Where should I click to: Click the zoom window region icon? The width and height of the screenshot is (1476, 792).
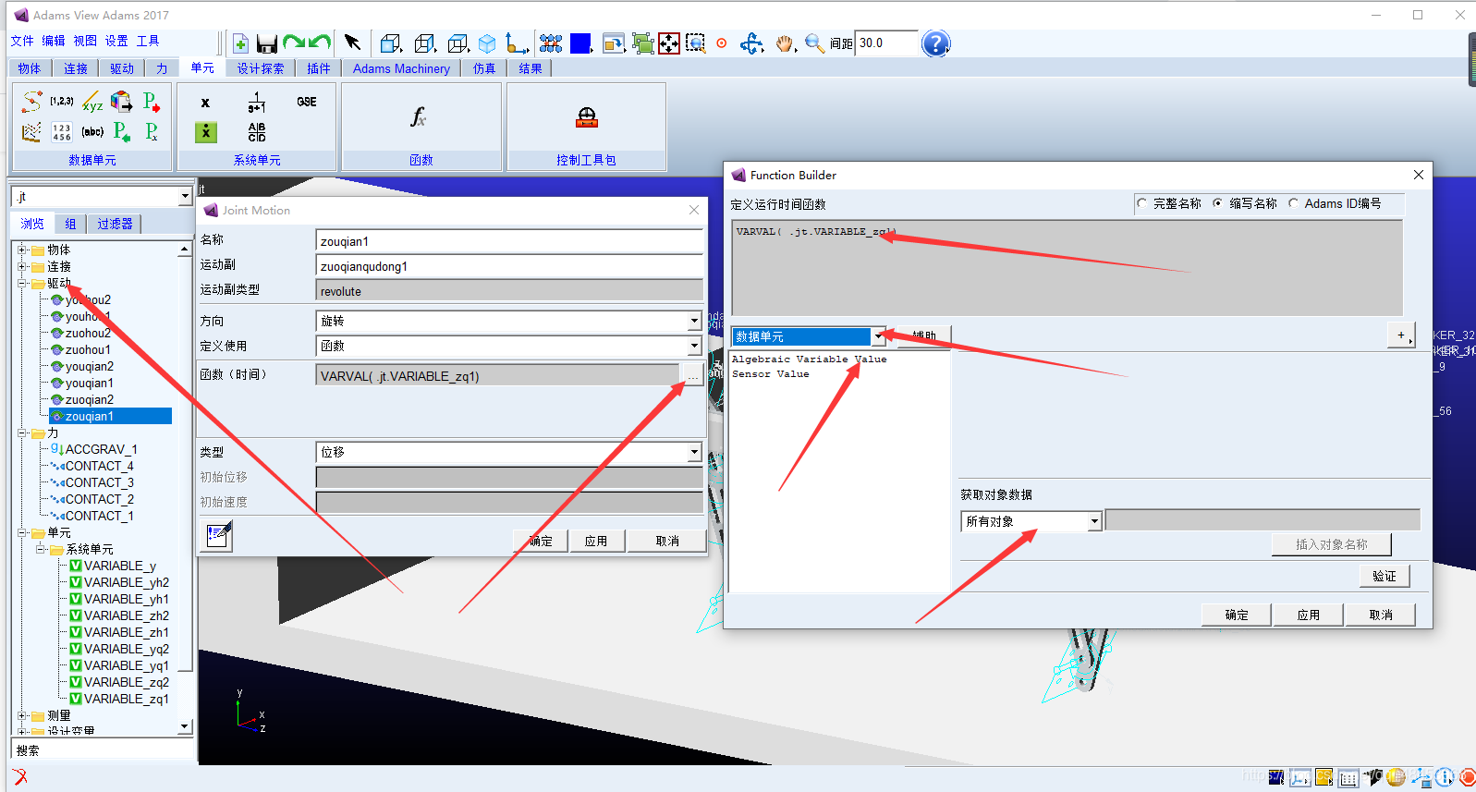click(696, 43)
